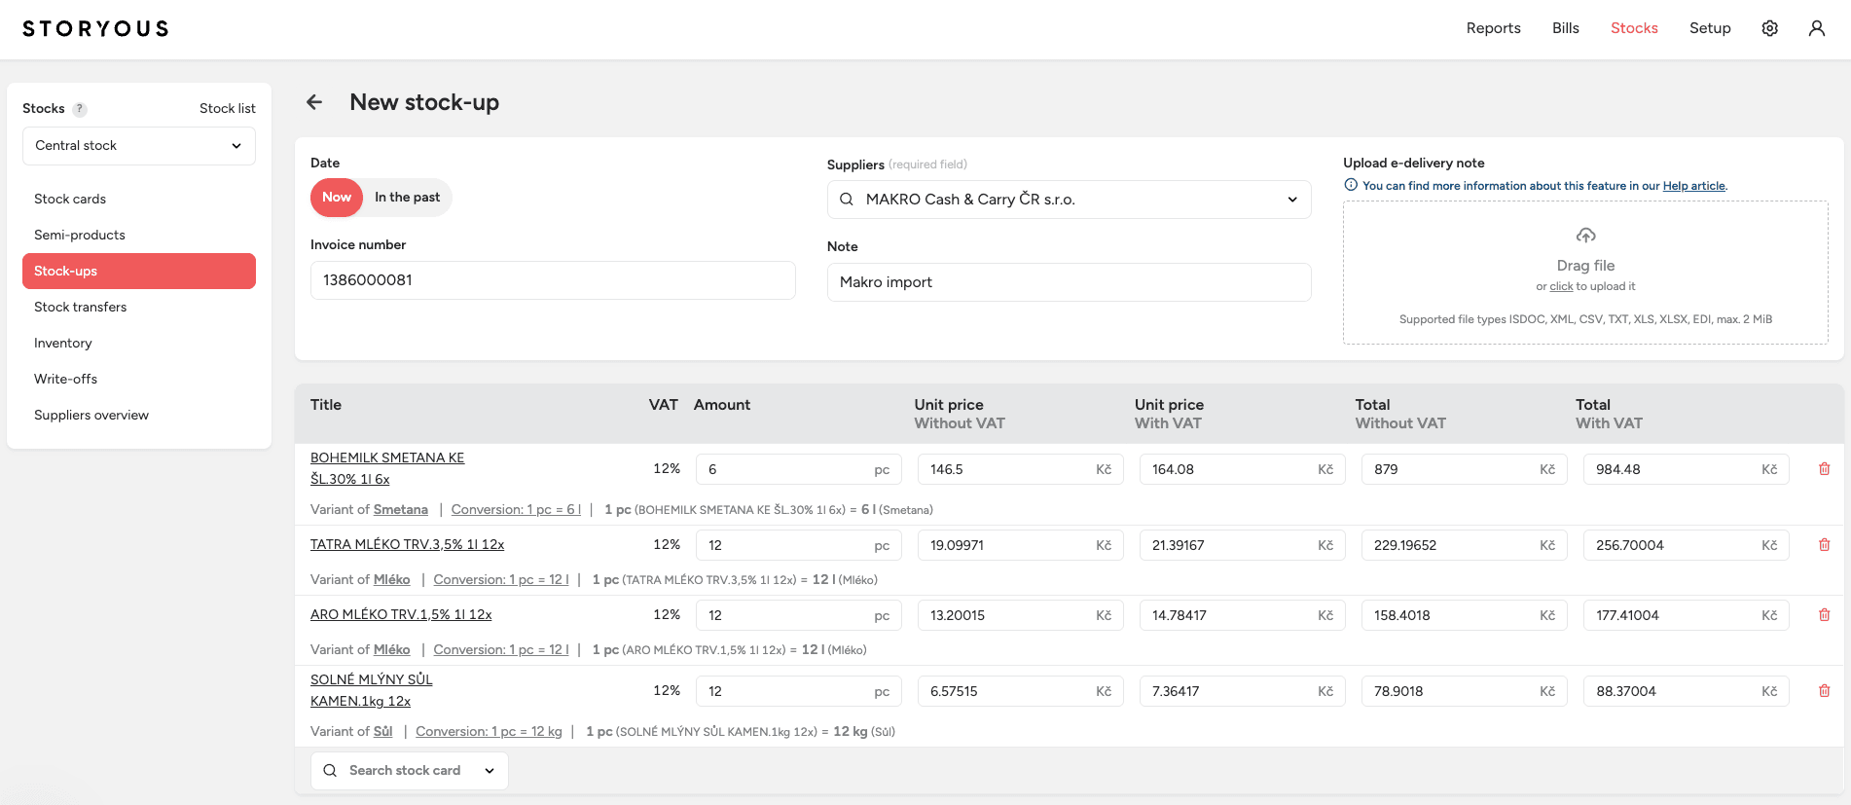Open the Help article link
1851x805 pixels.
click(x=1693, y=186)
